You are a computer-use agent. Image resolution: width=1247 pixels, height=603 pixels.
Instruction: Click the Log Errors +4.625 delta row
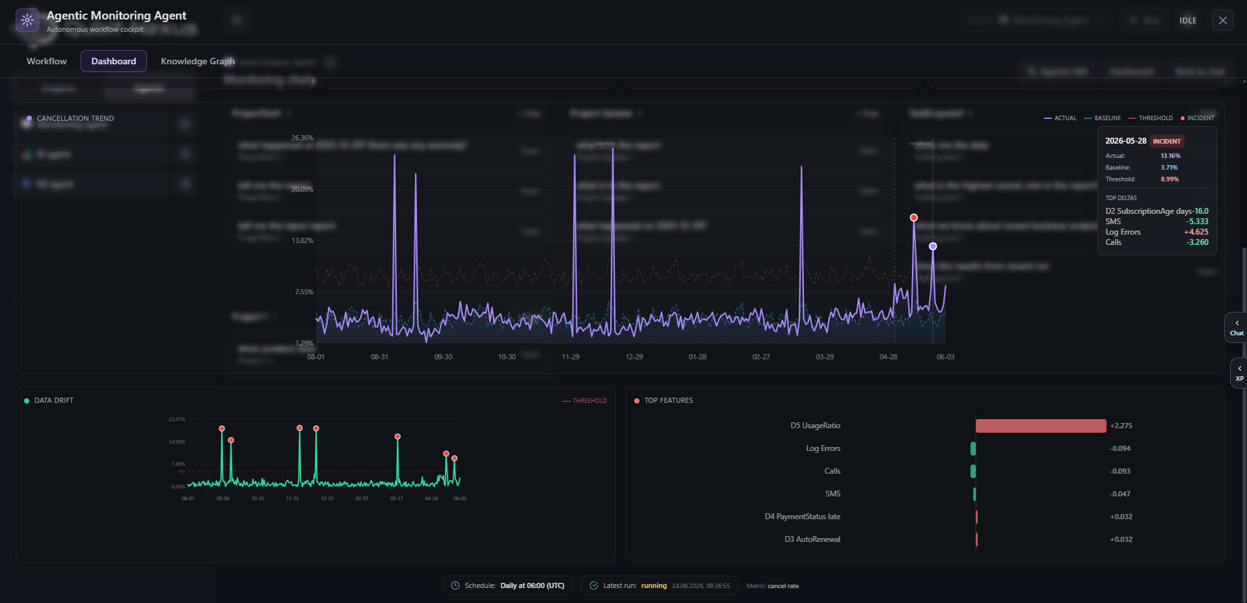1157,232
